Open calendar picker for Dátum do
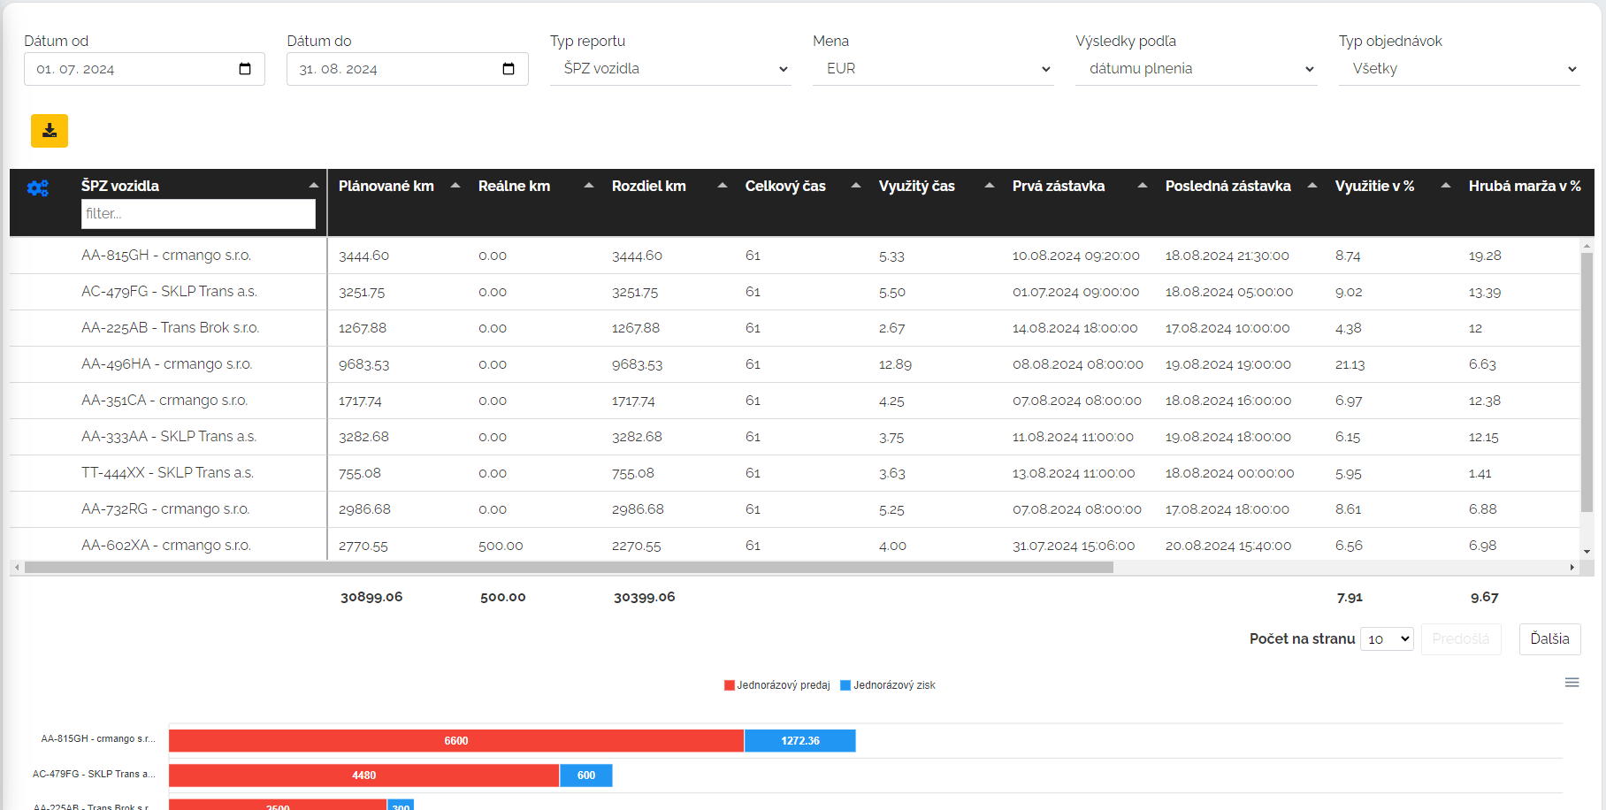 click(509, 69)
